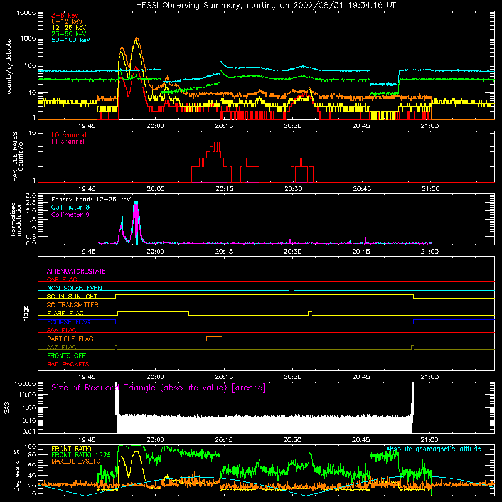Select the green 25-50 keV legend entry
The image size is (502, 502).
click(69, 34)
